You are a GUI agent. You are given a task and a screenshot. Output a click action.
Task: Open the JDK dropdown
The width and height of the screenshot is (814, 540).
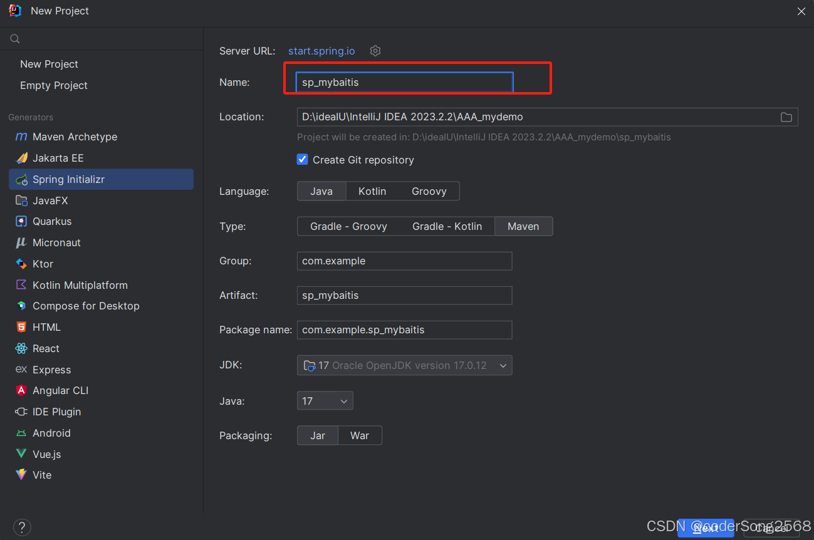point(405,365)
